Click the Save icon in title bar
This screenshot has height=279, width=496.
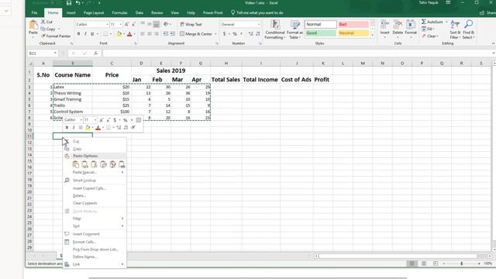[x=69, y=3]
